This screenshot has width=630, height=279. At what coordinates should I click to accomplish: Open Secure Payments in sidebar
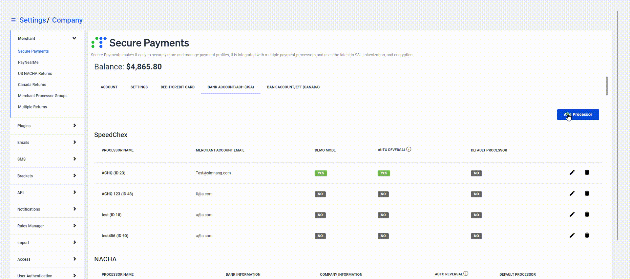(x=33, y=51)
